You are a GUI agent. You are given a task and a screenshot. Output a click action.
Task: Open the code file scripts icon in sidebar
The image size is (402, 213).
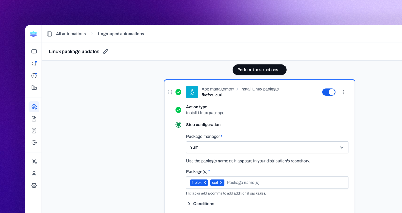pyautogui.click(x=34, y=119)
